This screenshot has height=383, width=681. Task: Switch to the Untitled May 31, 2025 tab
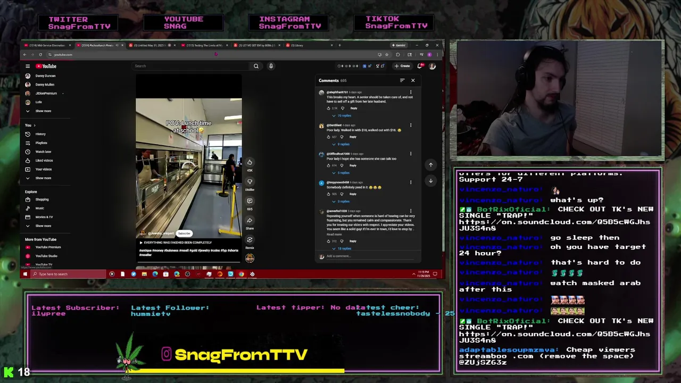(x=151, y=45)
